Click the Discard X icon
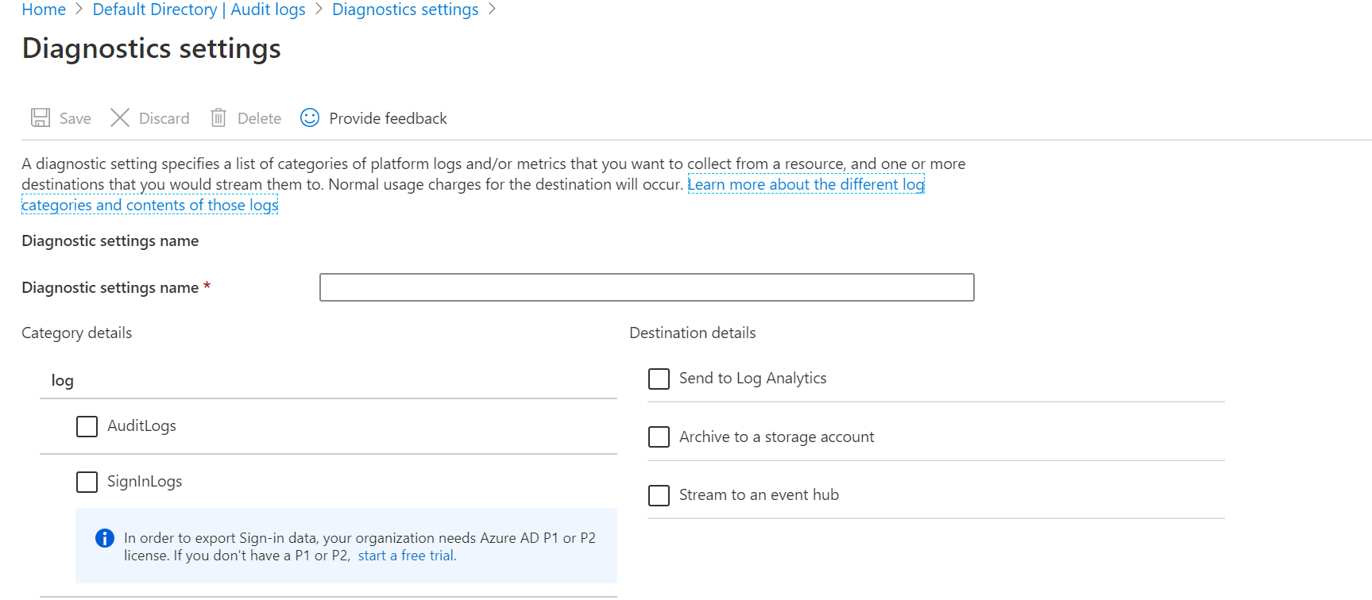Screen dimensions: 1372x600 tap(120, 118)
